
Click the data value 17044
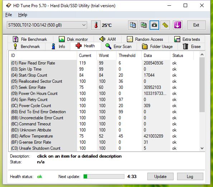coord(149,75)
